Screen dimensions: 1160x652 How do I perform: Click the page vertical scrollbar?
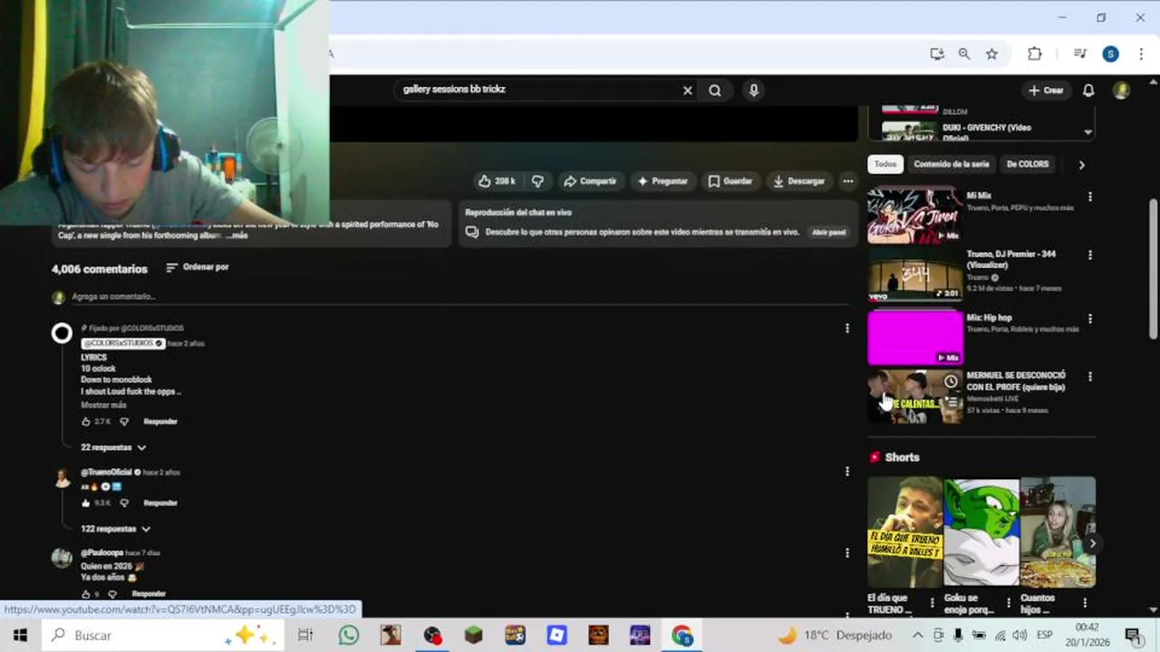(x=1154, y=270)
